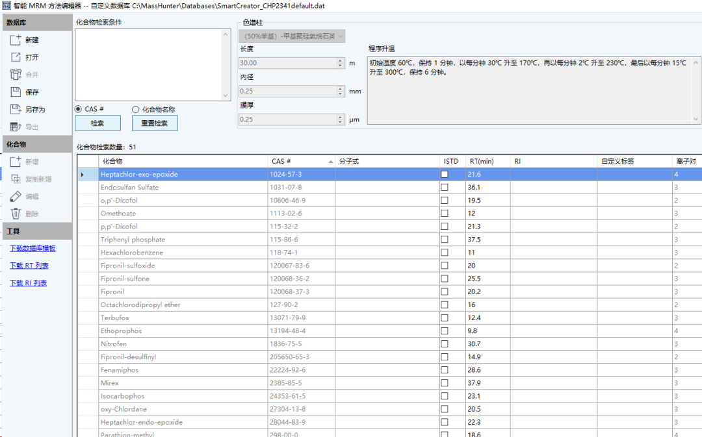This screenshot has height=437, width=702.
Task: Open 下载 RT 列表 link
Action: tap(29, 266)
